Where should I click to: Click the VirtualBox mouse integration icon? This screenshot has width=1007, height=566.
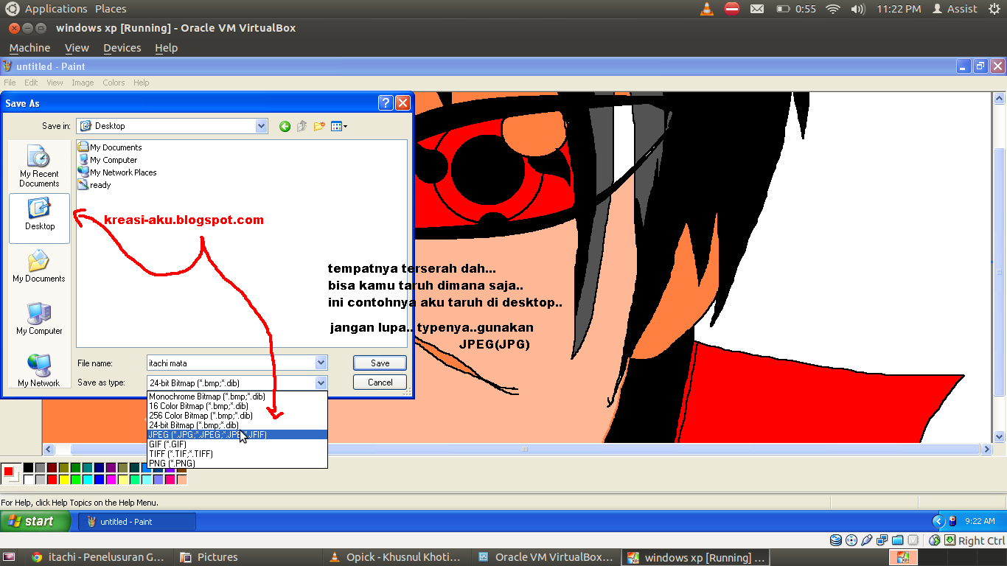[934, 540]
